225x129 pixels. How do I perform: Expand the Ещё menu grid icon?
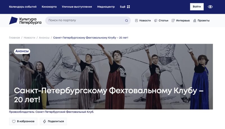129,7
